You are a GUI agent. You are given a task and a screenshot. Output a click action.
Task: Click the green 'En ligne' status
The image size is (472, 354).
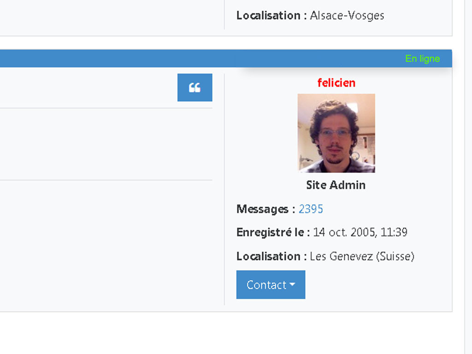tap(422, 59)
